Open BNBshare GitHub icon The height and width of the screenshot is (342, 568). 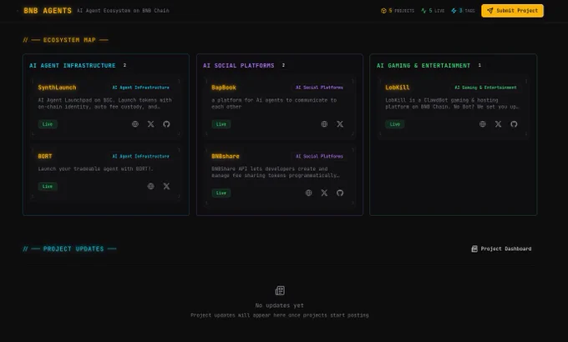[x=340, y=193]
